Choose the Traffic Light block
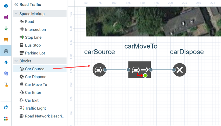The image size is (221, 126). pyautogui.click(x=35, y=108)
